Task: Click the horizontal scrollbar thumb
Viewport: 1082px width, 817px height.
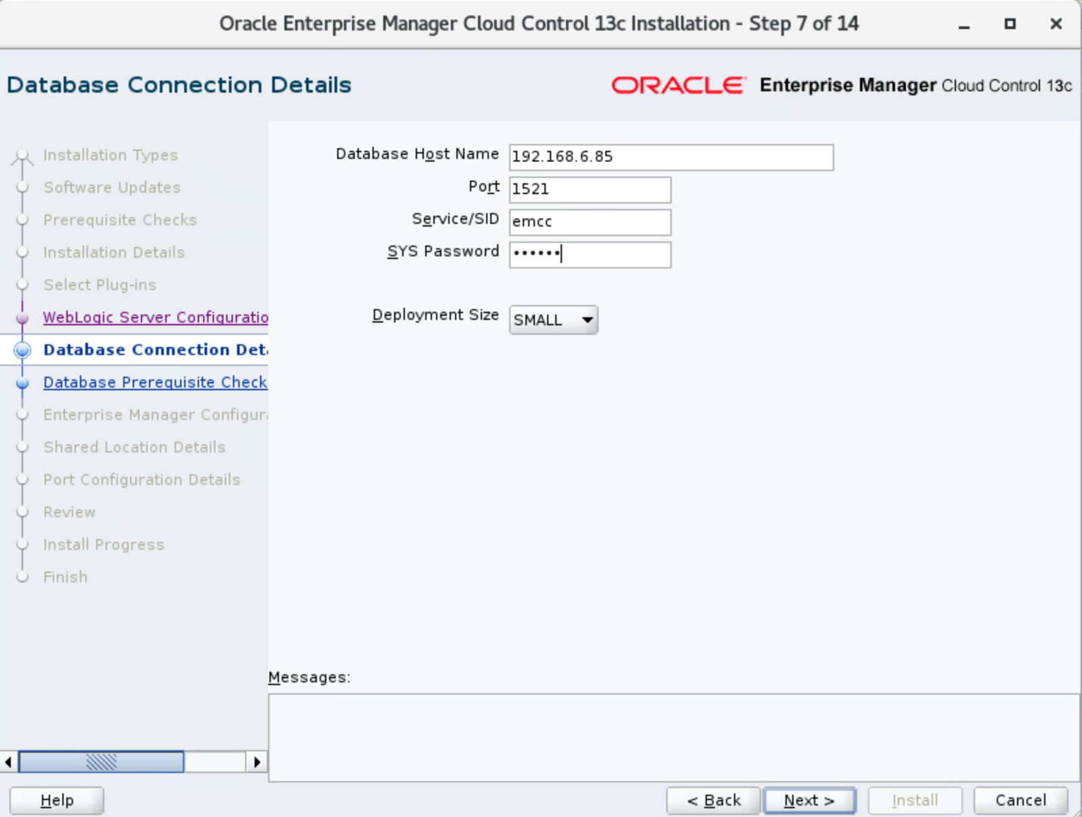Action: pyautogui.click(x=102, y=762)
